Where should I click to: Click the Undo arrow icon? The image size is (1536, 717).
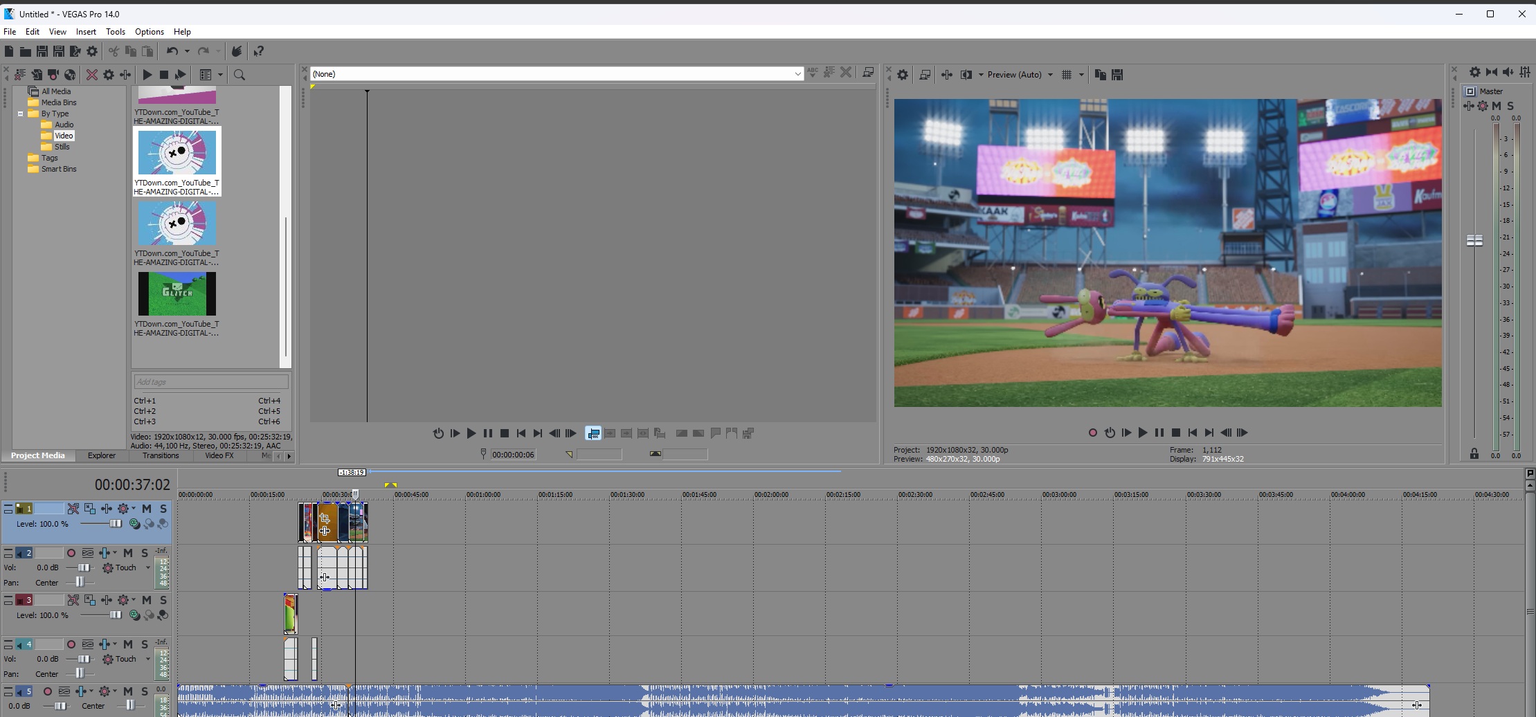click(x=172, y=51)
